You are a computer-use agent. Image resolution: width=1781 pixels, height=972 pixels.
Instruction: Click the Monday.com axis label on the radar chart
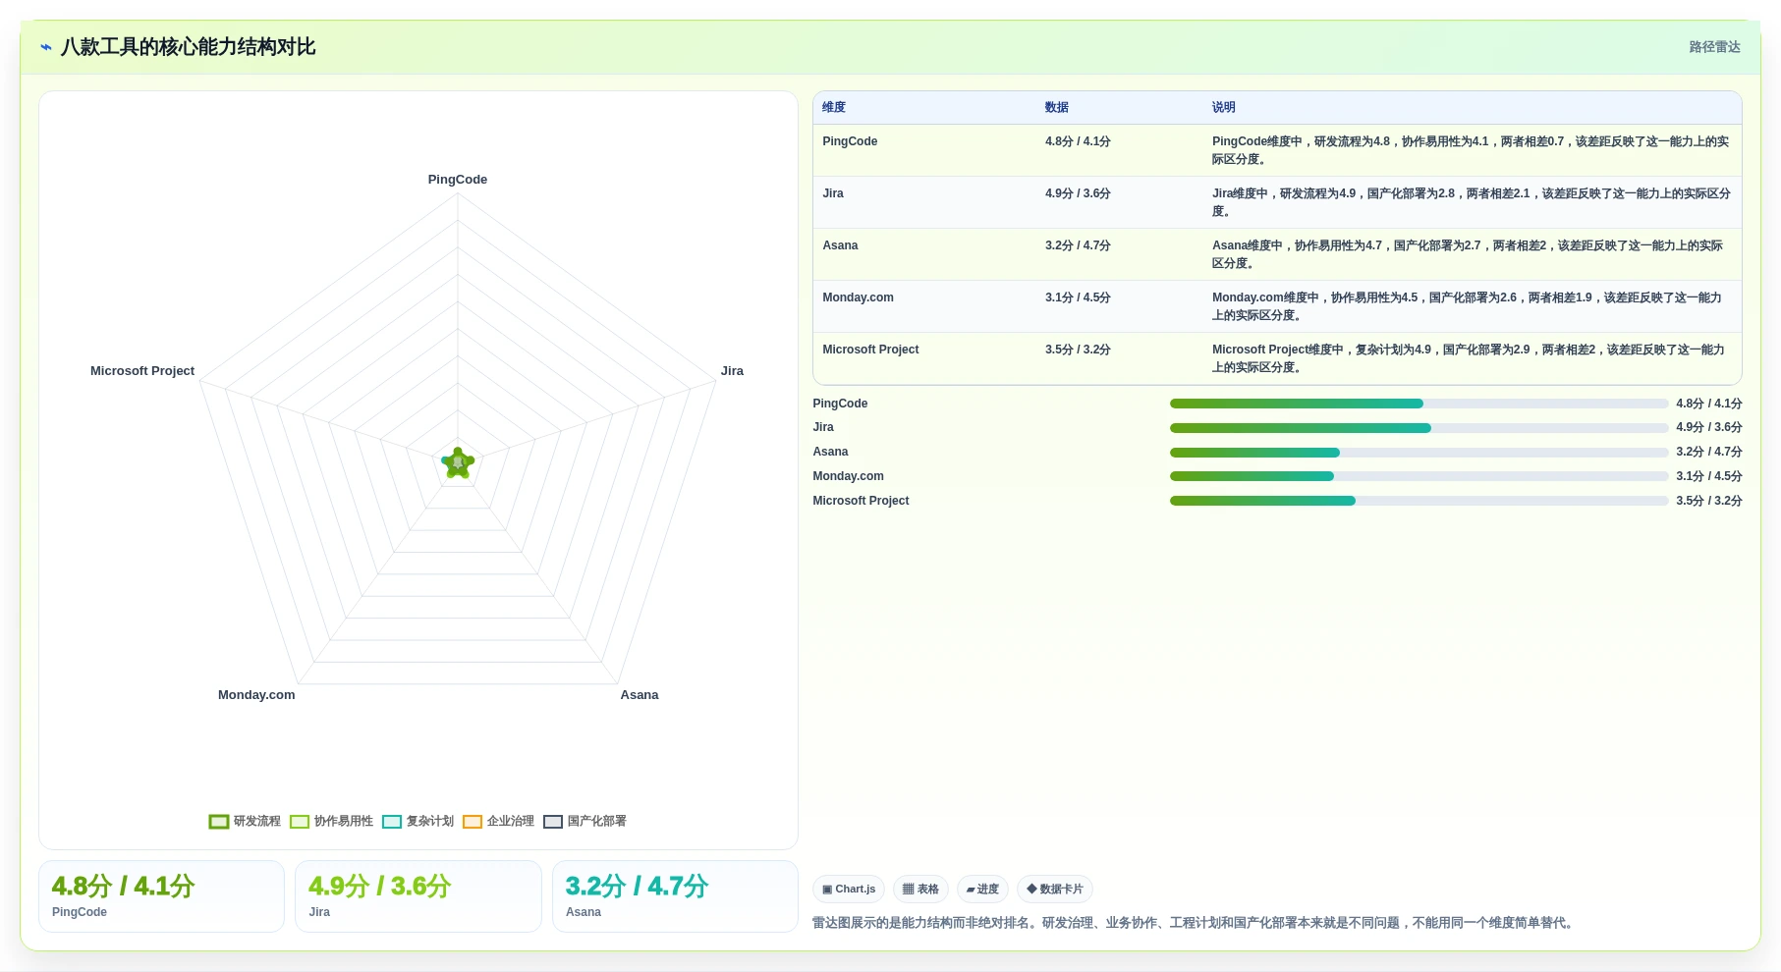[x=256, y=695]
